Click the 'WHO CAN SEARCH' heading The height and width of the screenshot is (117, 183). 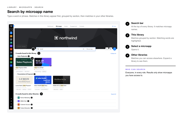(135, 69)
